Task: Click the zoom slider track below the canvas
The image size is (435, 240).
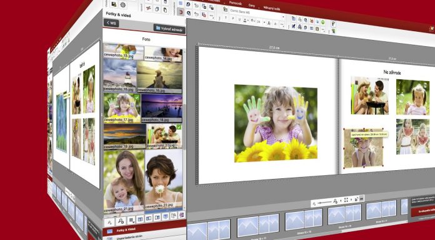Action: [324, 202]
